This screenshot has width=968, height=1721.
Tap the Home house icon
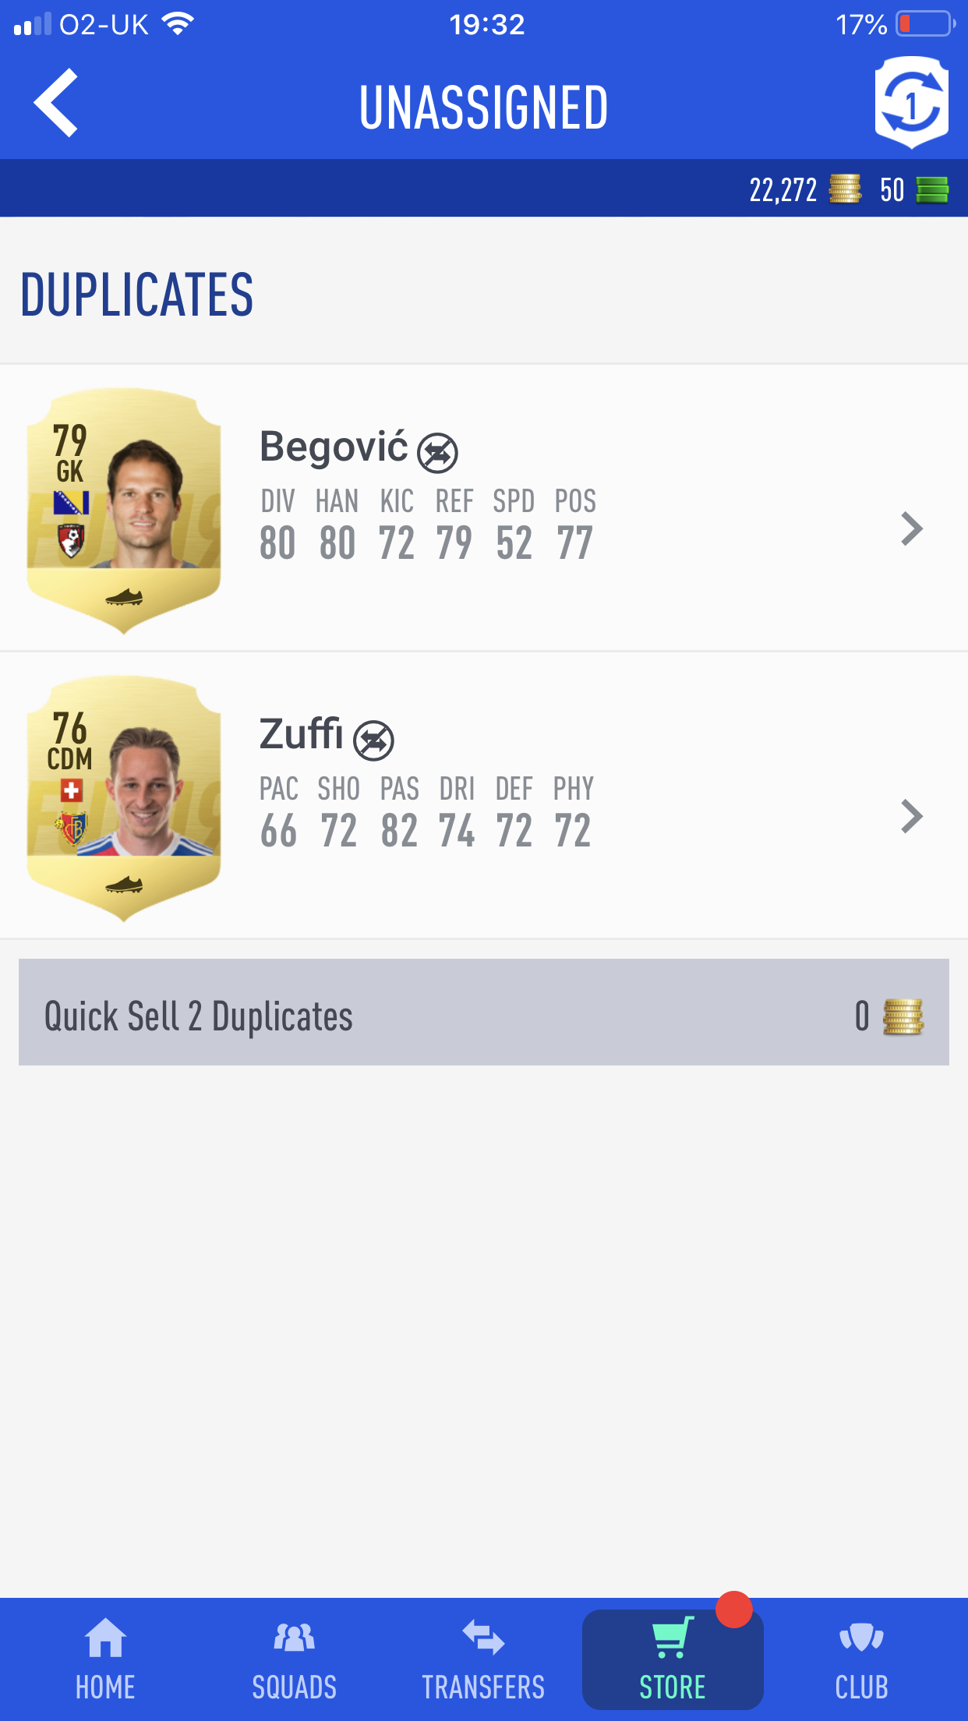(x=105, y=1638)
